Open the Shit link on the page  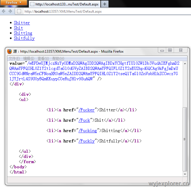click(x=18, y=28)
